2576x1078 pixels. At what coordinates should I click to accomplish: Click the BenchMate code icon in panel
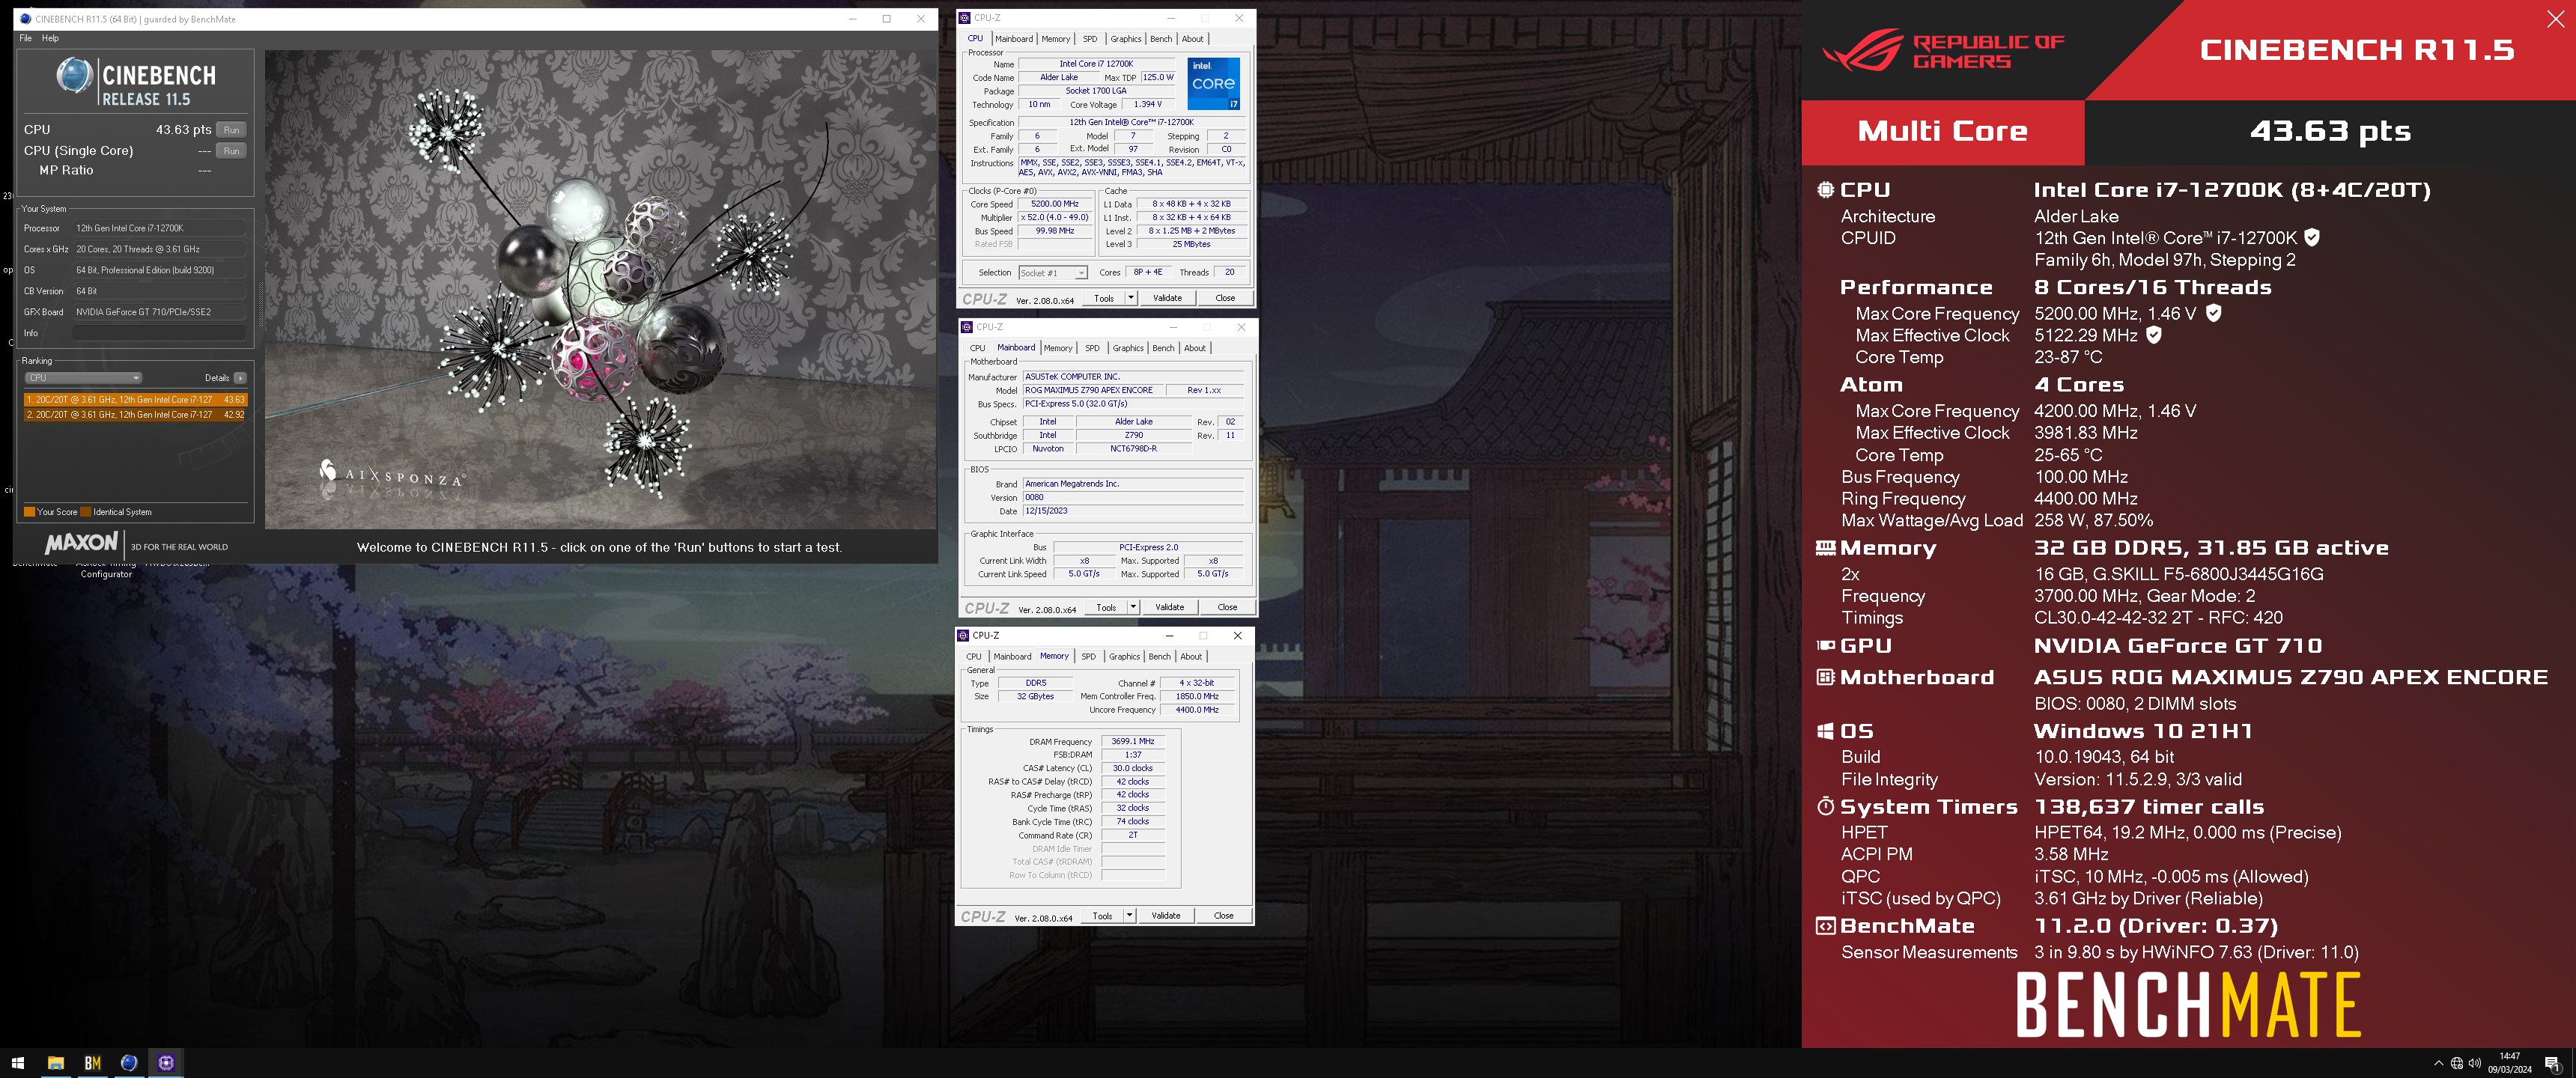point(1825,926)
